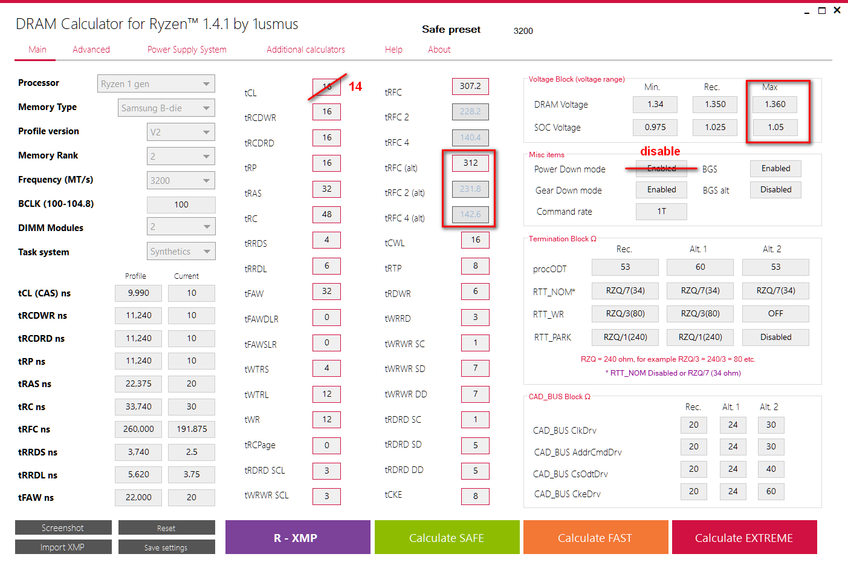Open the Additional calculators tab
848x574 pixels.
[x=306, y=50]
